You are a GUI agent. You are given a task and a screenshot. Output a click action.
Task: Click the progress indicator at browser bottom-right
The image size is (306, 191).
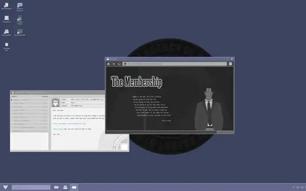pos(225,132)
